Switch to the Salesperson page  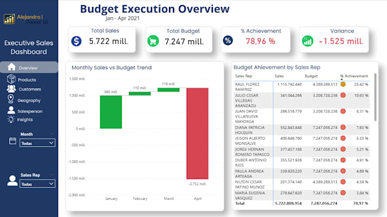pyautogui.click(x=30, y=111)
